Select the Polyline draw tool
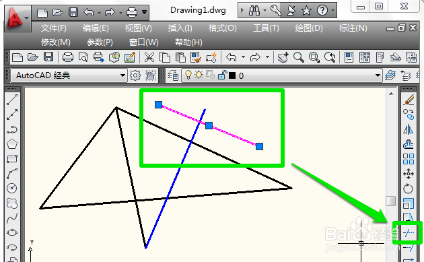The height and width of the screenshot is (262, 424). pyautogui.click(x=12, y=129)
